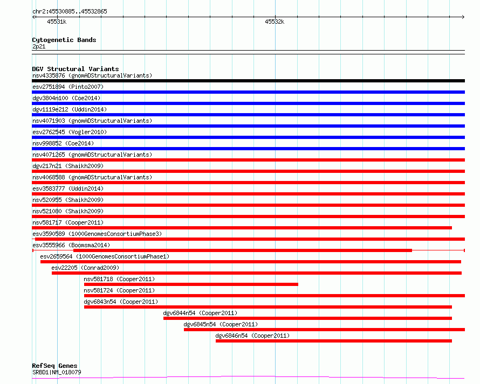The height and width of the screenshot is (384, 480).
Task: Click the blue nsv998852 variant bar
Action: (x=248, y=149)
